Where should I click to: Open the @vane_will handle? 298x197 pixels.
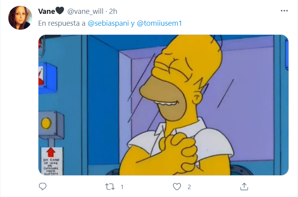tap(85, 11)
